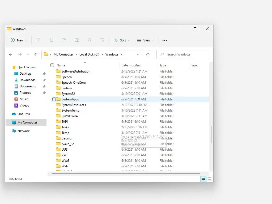Screen dimensions: 272x204
Task: Click the Speech folder icon
Action: 58,77
